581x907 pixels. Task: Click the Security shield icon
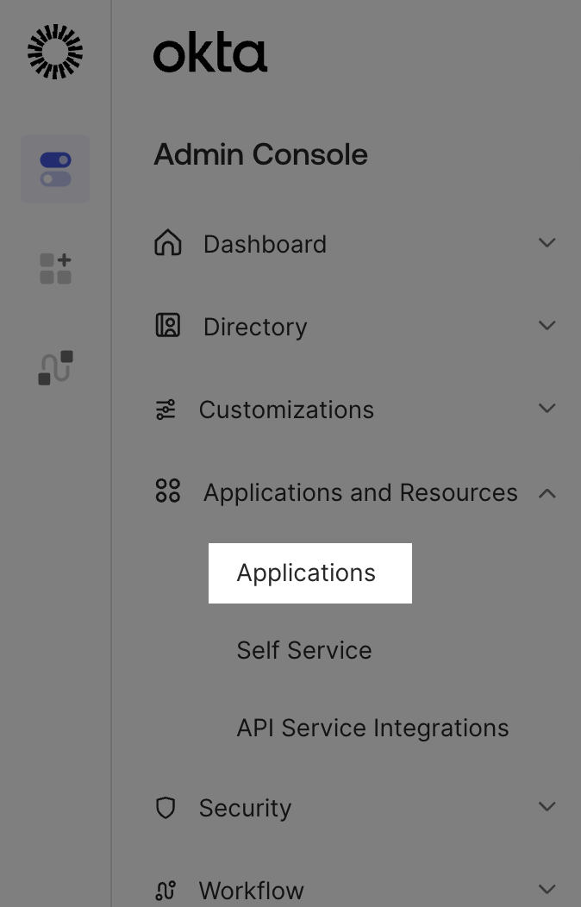(166, 808)
